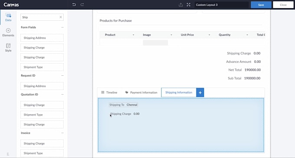Open the Data panel in sidebar
The height and width of the screenshot is (158, 295).
click(x=8, y=17)
